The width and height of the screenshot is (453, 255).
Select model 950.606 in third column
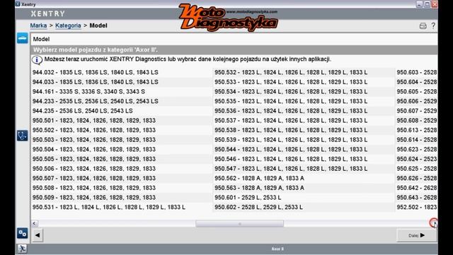point(416,101)
